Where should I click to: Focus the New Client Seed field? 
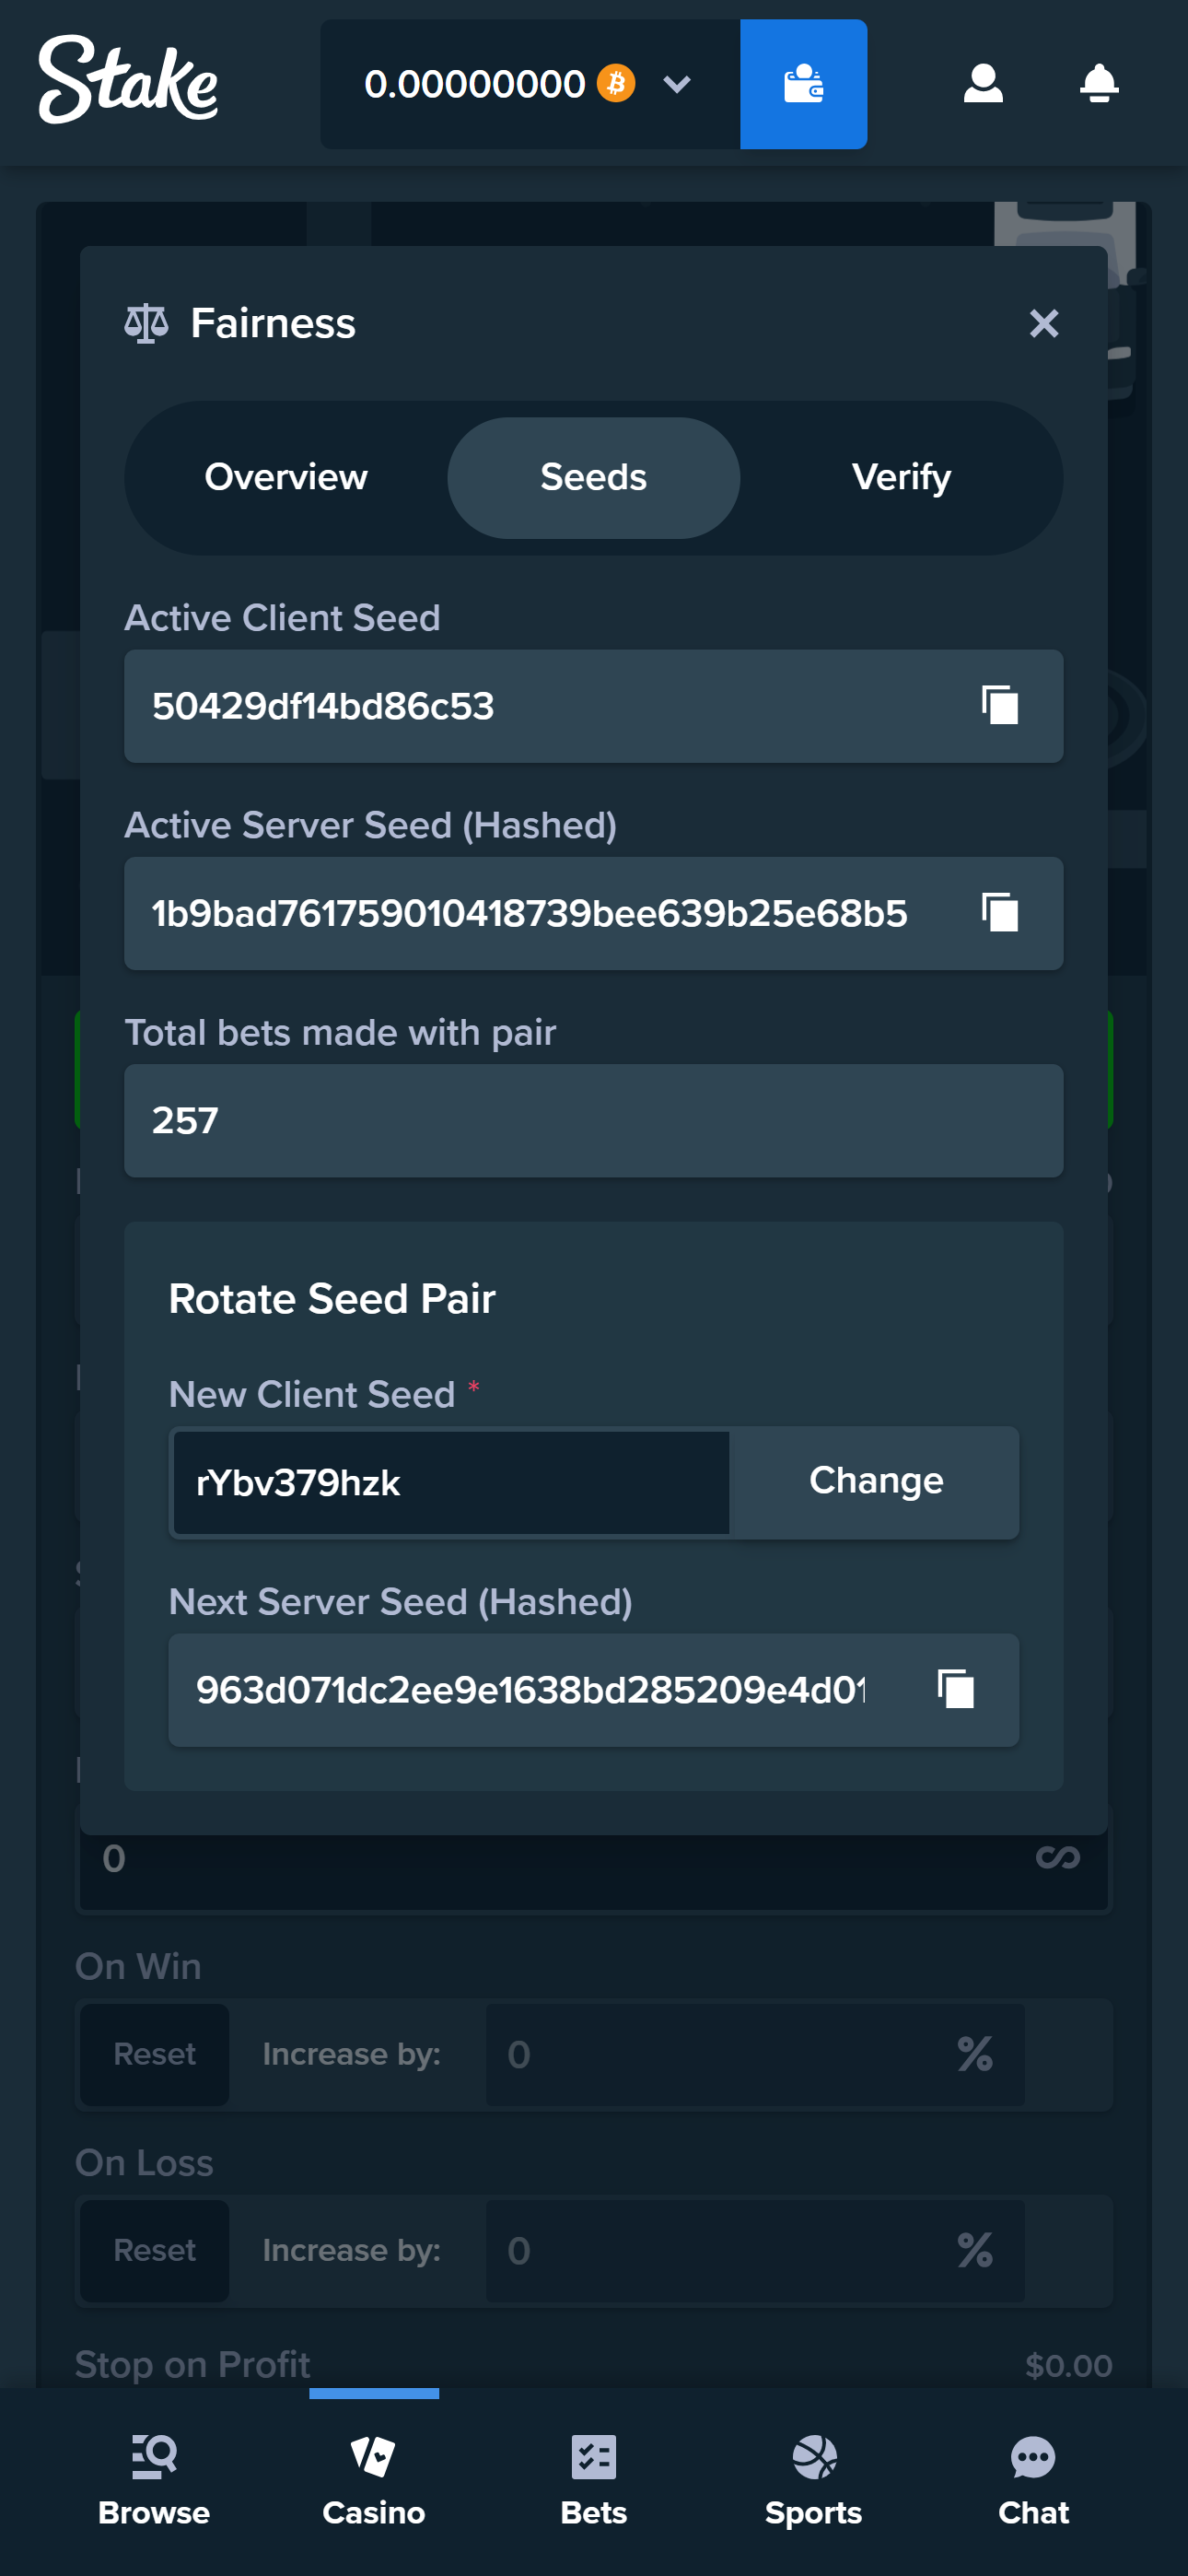pyautogui.click(x=450, y=1483)
